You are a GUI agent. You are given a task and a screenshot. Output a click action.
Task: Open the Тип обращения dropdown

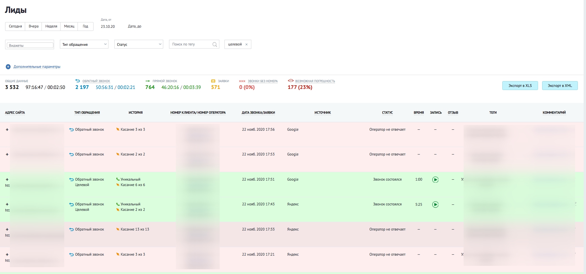pos(84,44)
